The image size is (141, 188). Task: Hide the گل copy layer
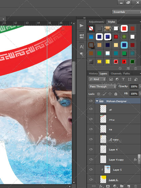(91, 139)
